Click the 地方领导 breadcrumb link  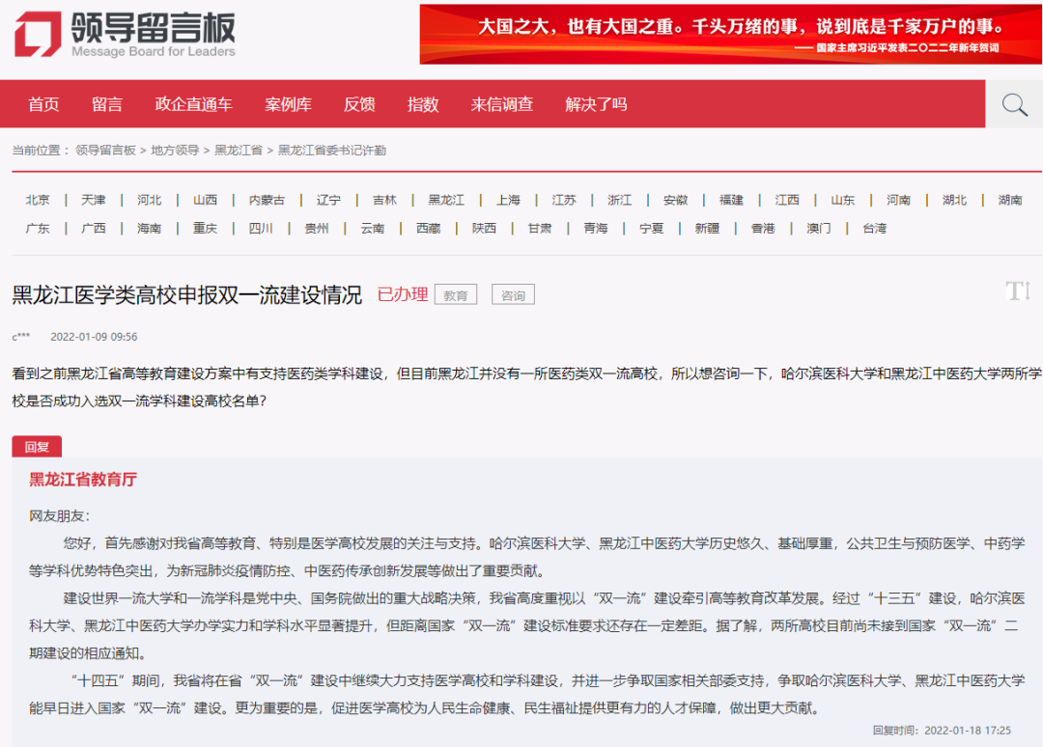[x=175, y=151]
